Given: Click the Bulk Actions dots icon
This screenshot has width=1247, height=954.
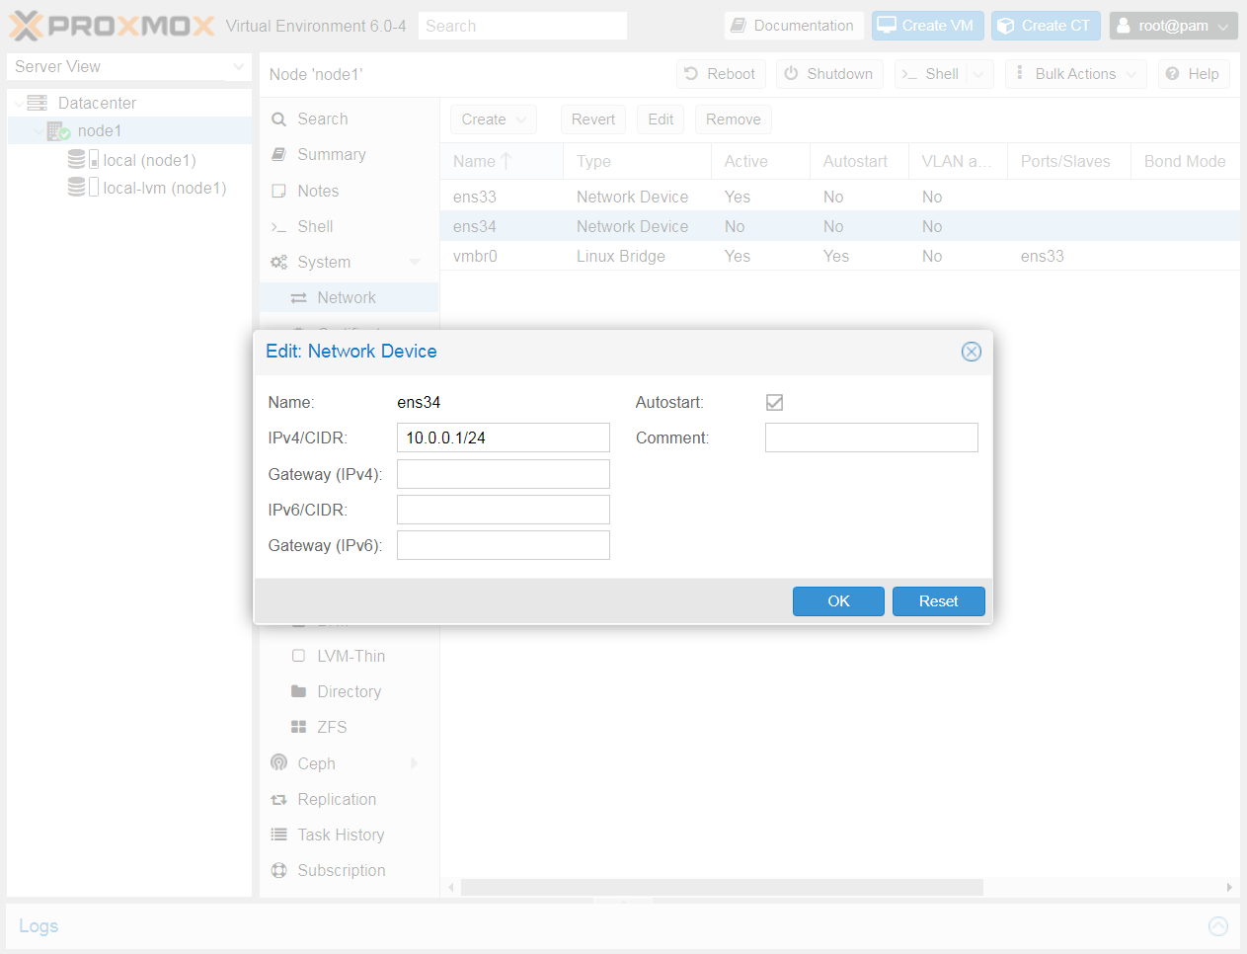Looking at the screenshot, I should coord(1020,73).
